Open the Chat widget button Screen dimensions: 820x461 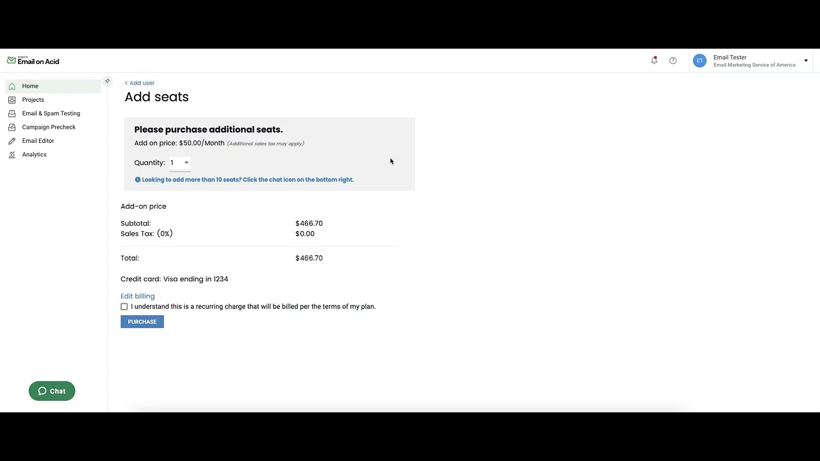pos(52,391)
